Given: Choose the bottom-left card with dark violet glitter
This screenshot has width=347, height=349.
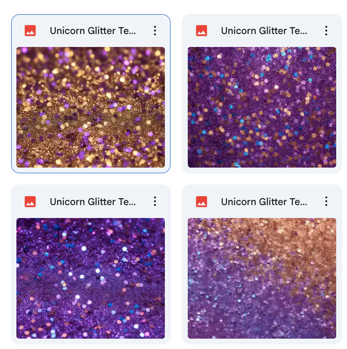Looking at the screenshot, I should point(91,264).
